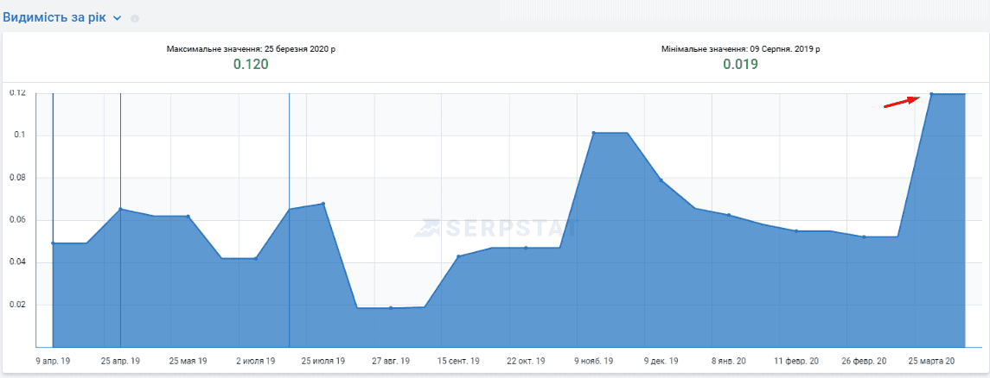
Task: Click the minimum value 0.019
Action: pyautogui.click(x=741, y=64)
